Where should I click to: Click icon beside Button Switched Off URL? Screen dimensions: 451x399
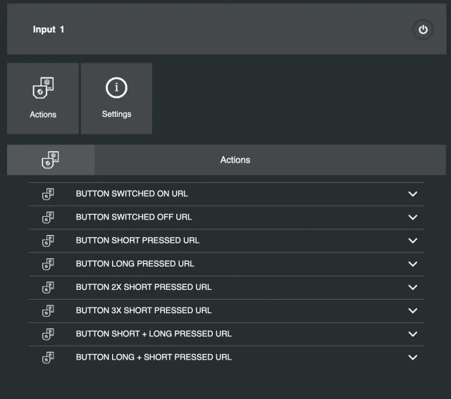[x=48, y=217]
